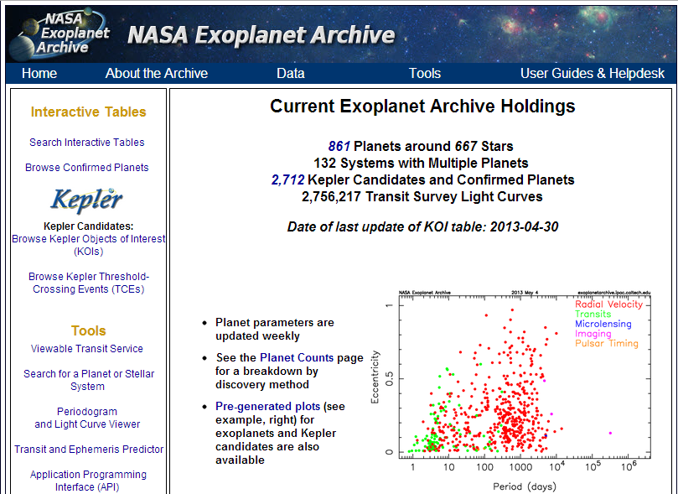Image resolution: width=678 pixels, height=494 pixels.
Task: Click the Microlensing legend label
Action: point(603,324)
